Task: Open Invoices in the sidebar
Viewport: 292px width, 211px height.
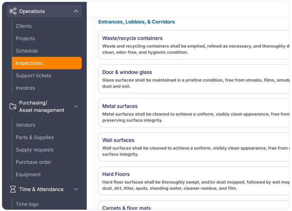Action: pos(25,88)
